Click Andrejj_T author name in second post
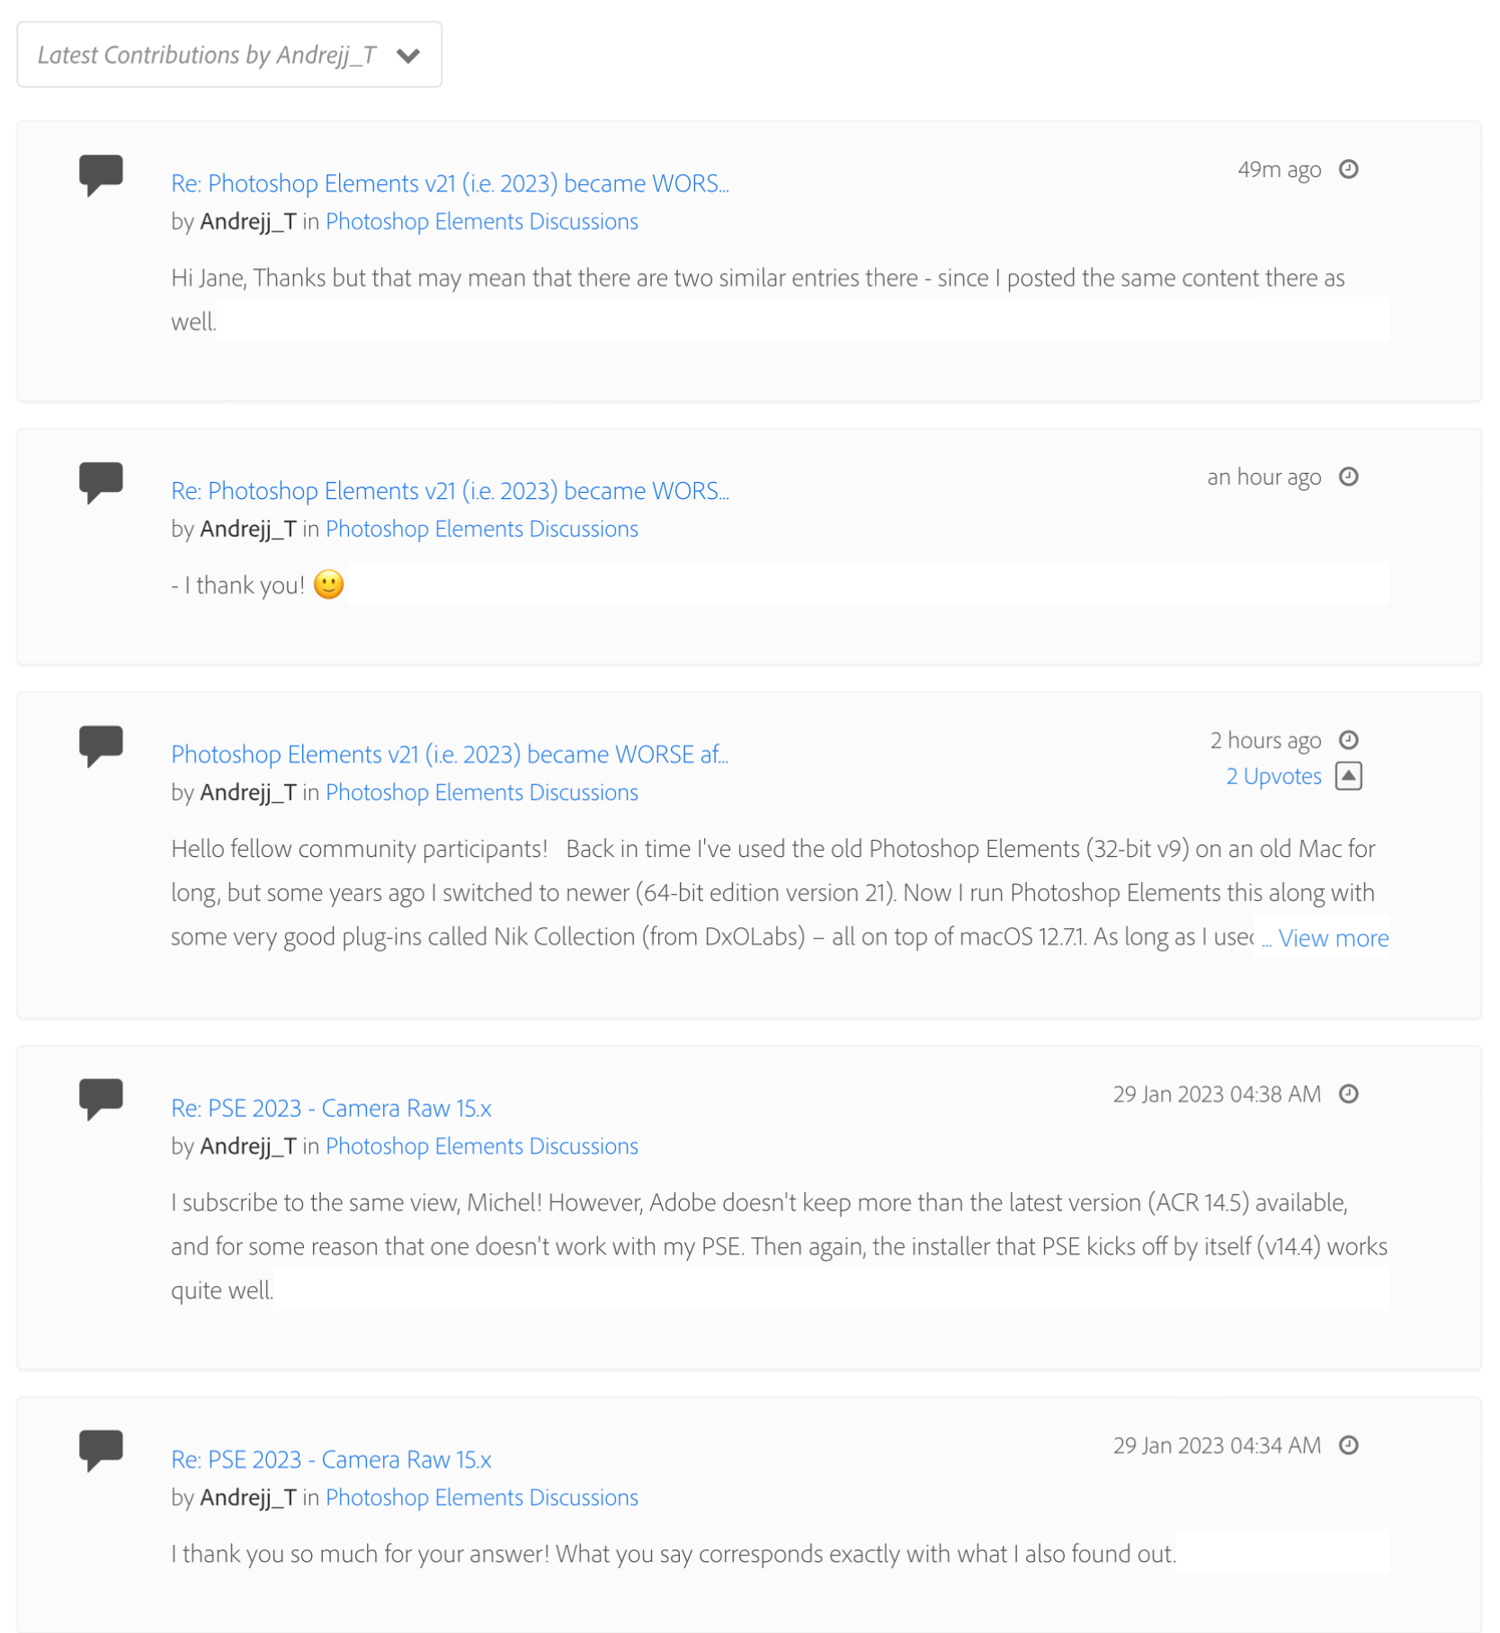 [x=247, y=529]
